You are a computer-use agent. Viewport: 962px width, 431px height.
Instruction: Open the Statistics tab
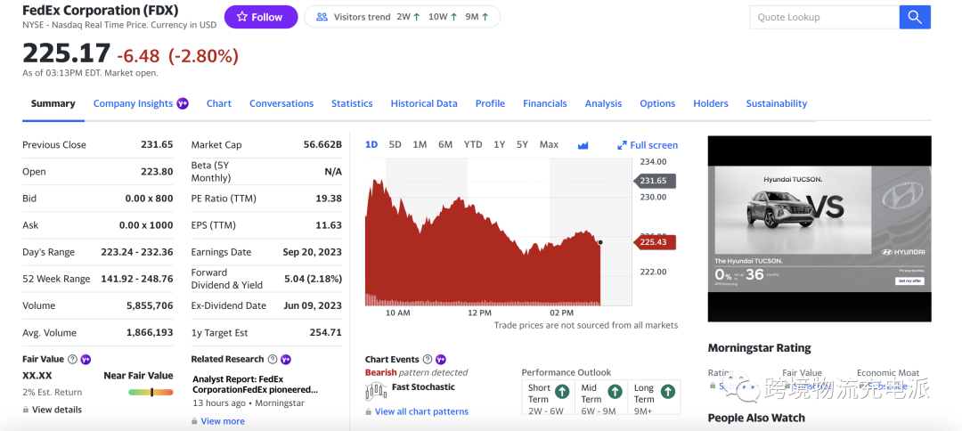pyautogui.click(x=352, y=103)
